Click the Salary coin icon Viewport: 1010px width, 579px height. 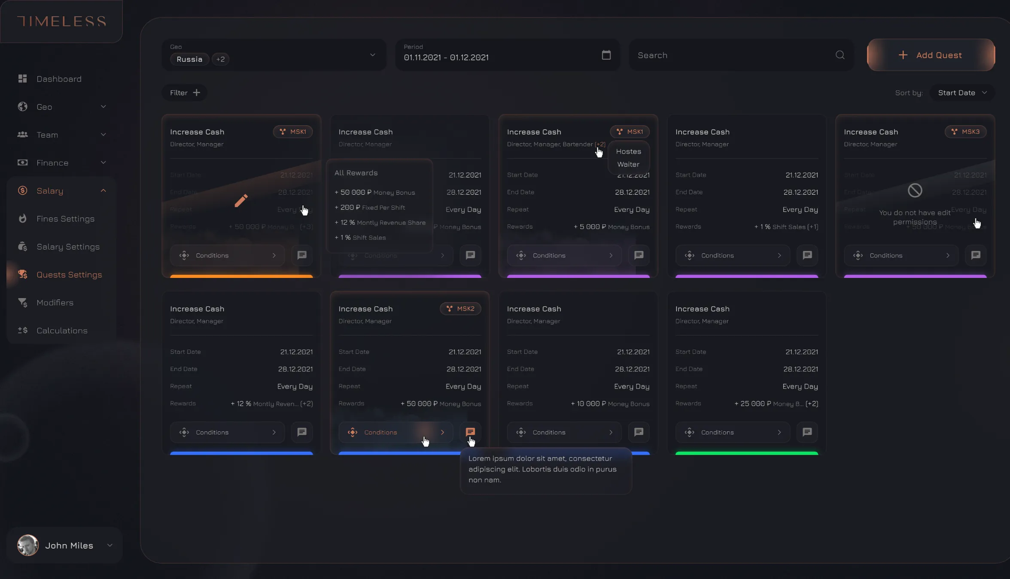point(23,190)
